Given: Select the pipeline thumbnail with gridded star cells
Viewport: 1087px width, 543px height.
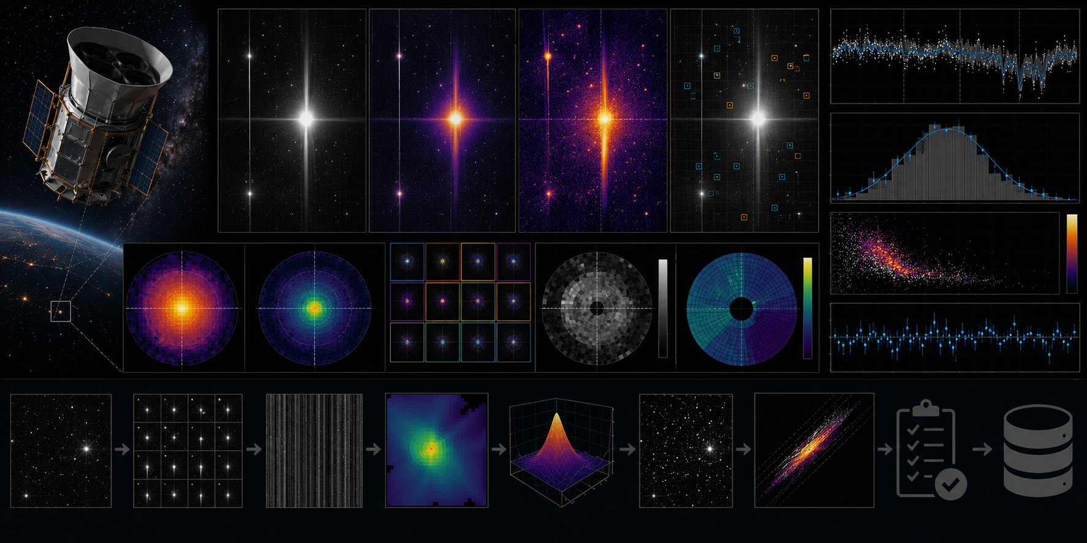Looking at the screenshot, I should click(188, 451).
